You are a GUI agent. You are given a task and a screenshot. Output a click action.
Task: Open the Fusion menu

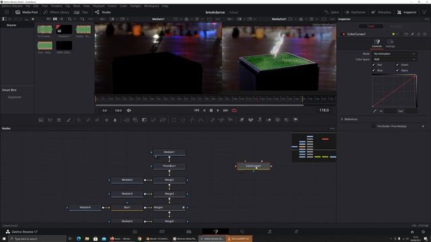pos(112,6)
